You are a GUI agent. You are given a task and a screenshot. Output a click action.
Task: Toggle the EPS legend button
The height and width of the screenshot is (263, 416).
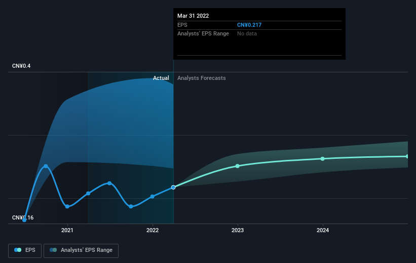coord(25,250)
